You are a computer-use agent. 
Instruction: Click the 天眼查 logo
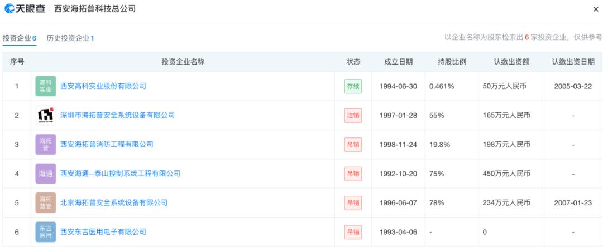25,9
